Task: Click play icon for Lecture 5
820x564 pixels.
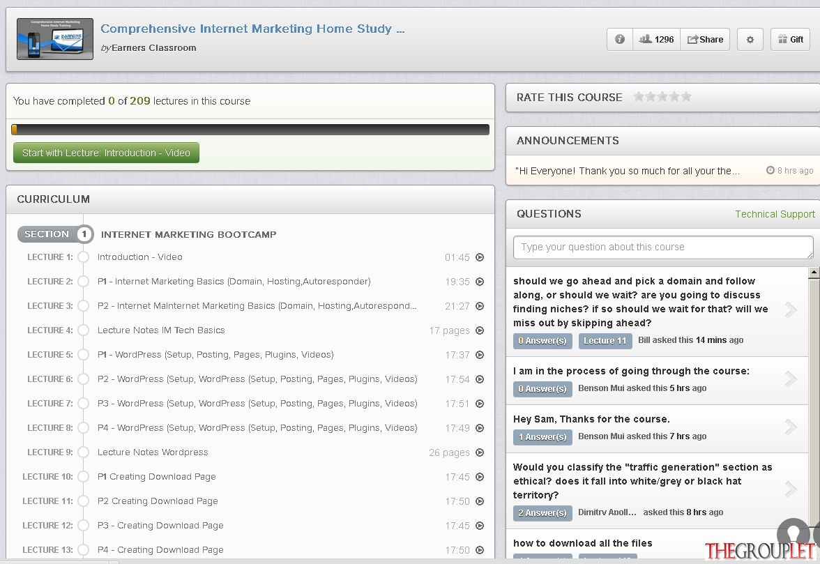Action: point(480,355)
